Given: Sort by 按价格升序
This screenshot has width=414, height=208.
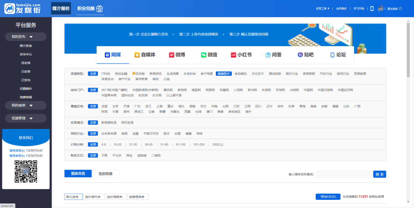Looking at the screenshot, I should (94, 197).
